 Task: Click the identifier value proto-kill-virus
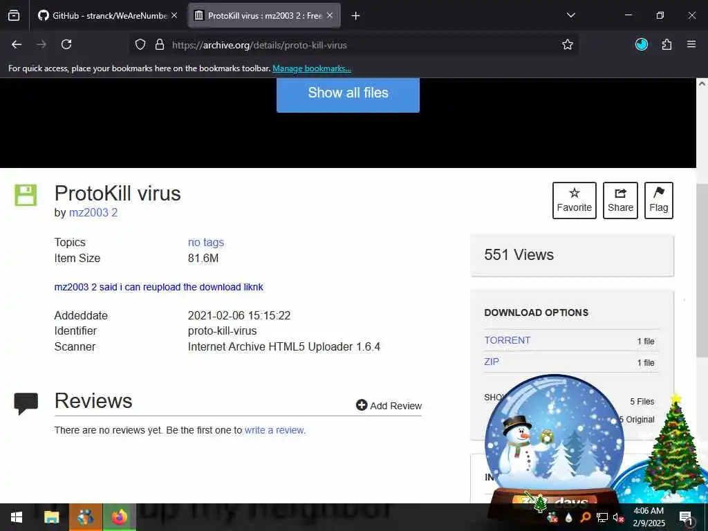coord(222,331)
